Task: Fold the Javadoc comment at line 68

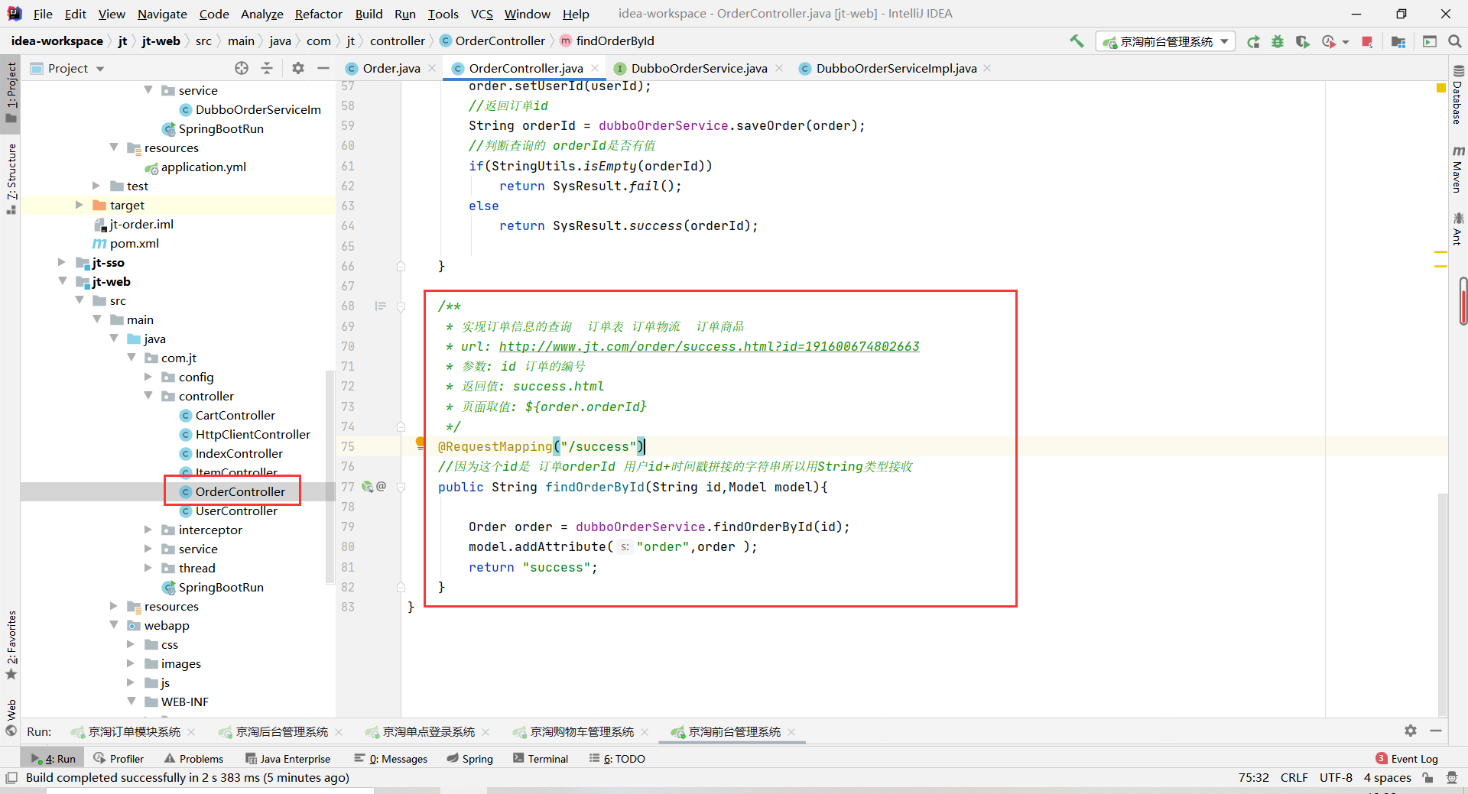Action: pyautogui.click(x=401, y=306)
